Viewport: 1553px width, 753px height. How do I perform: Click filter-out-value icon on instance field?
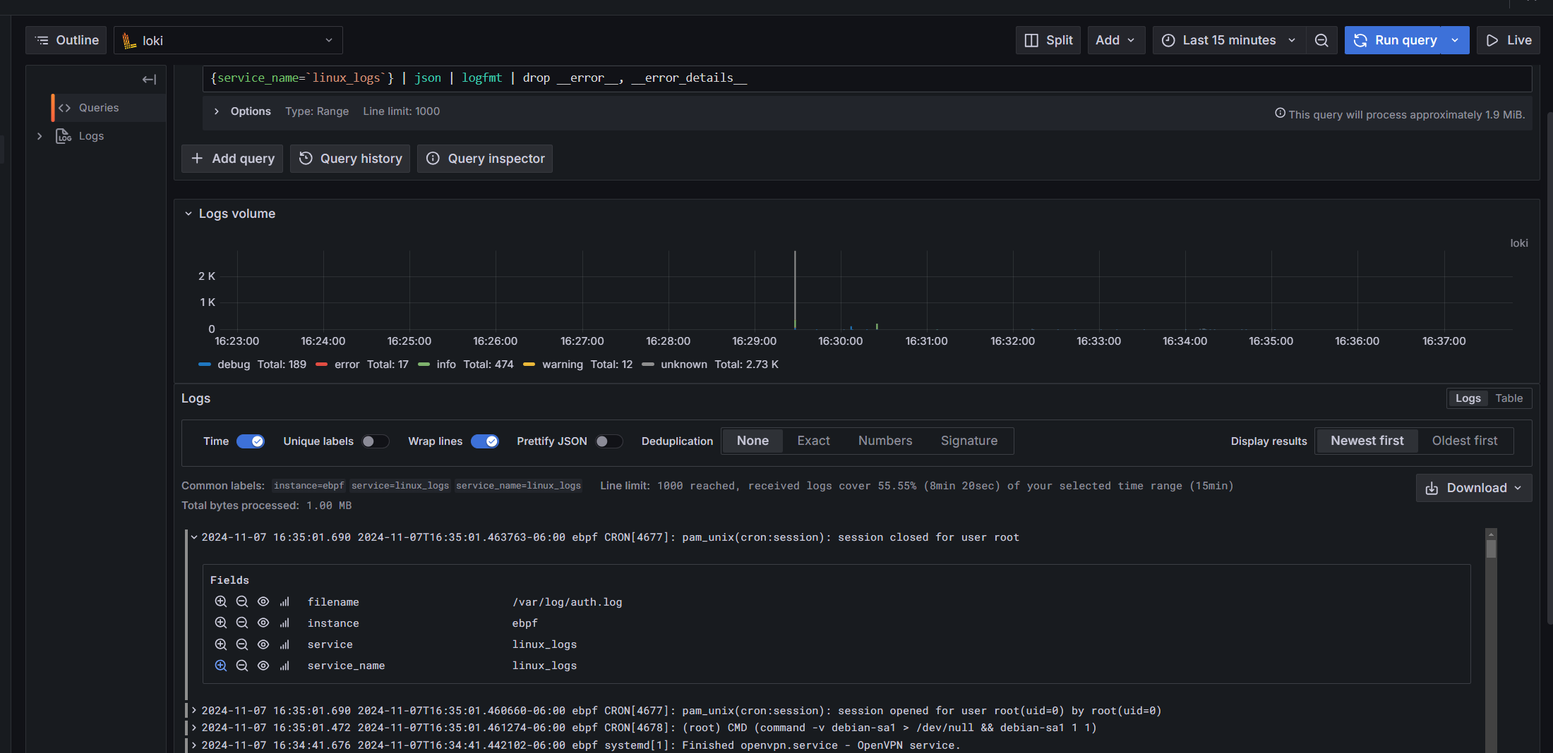(242, 623)
